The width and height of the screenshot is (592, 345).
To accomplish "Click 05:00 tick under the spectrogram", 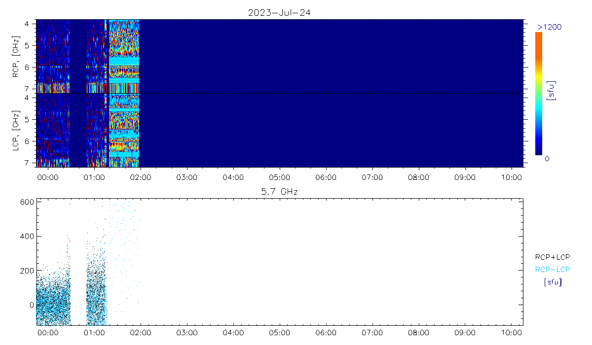I will 279,177.
